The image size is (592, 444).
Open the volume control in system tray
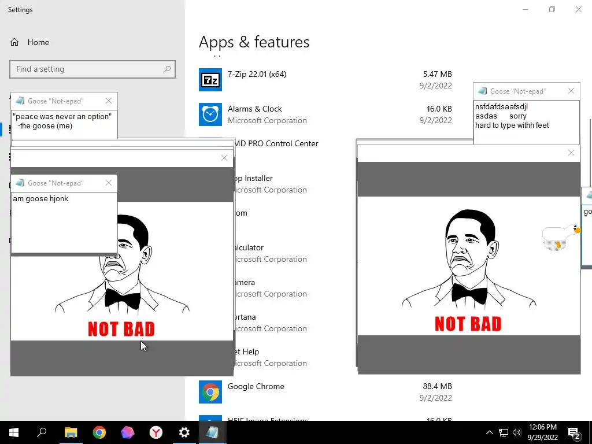click(x=517, y=432)
